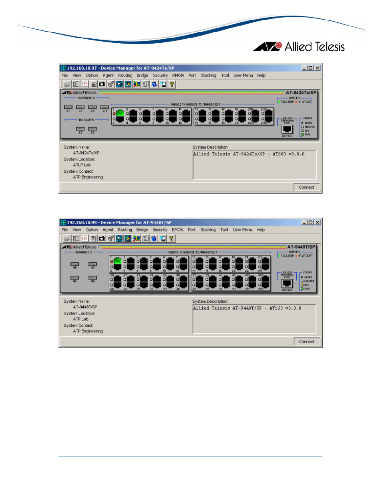Click the list page icon in AT-9448T/SP toolbar
Screen dimensions: 382x494
coord(93,239)
